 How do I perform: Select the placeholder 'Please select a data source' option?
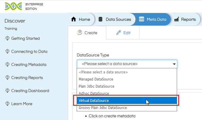tap(103, 72)
